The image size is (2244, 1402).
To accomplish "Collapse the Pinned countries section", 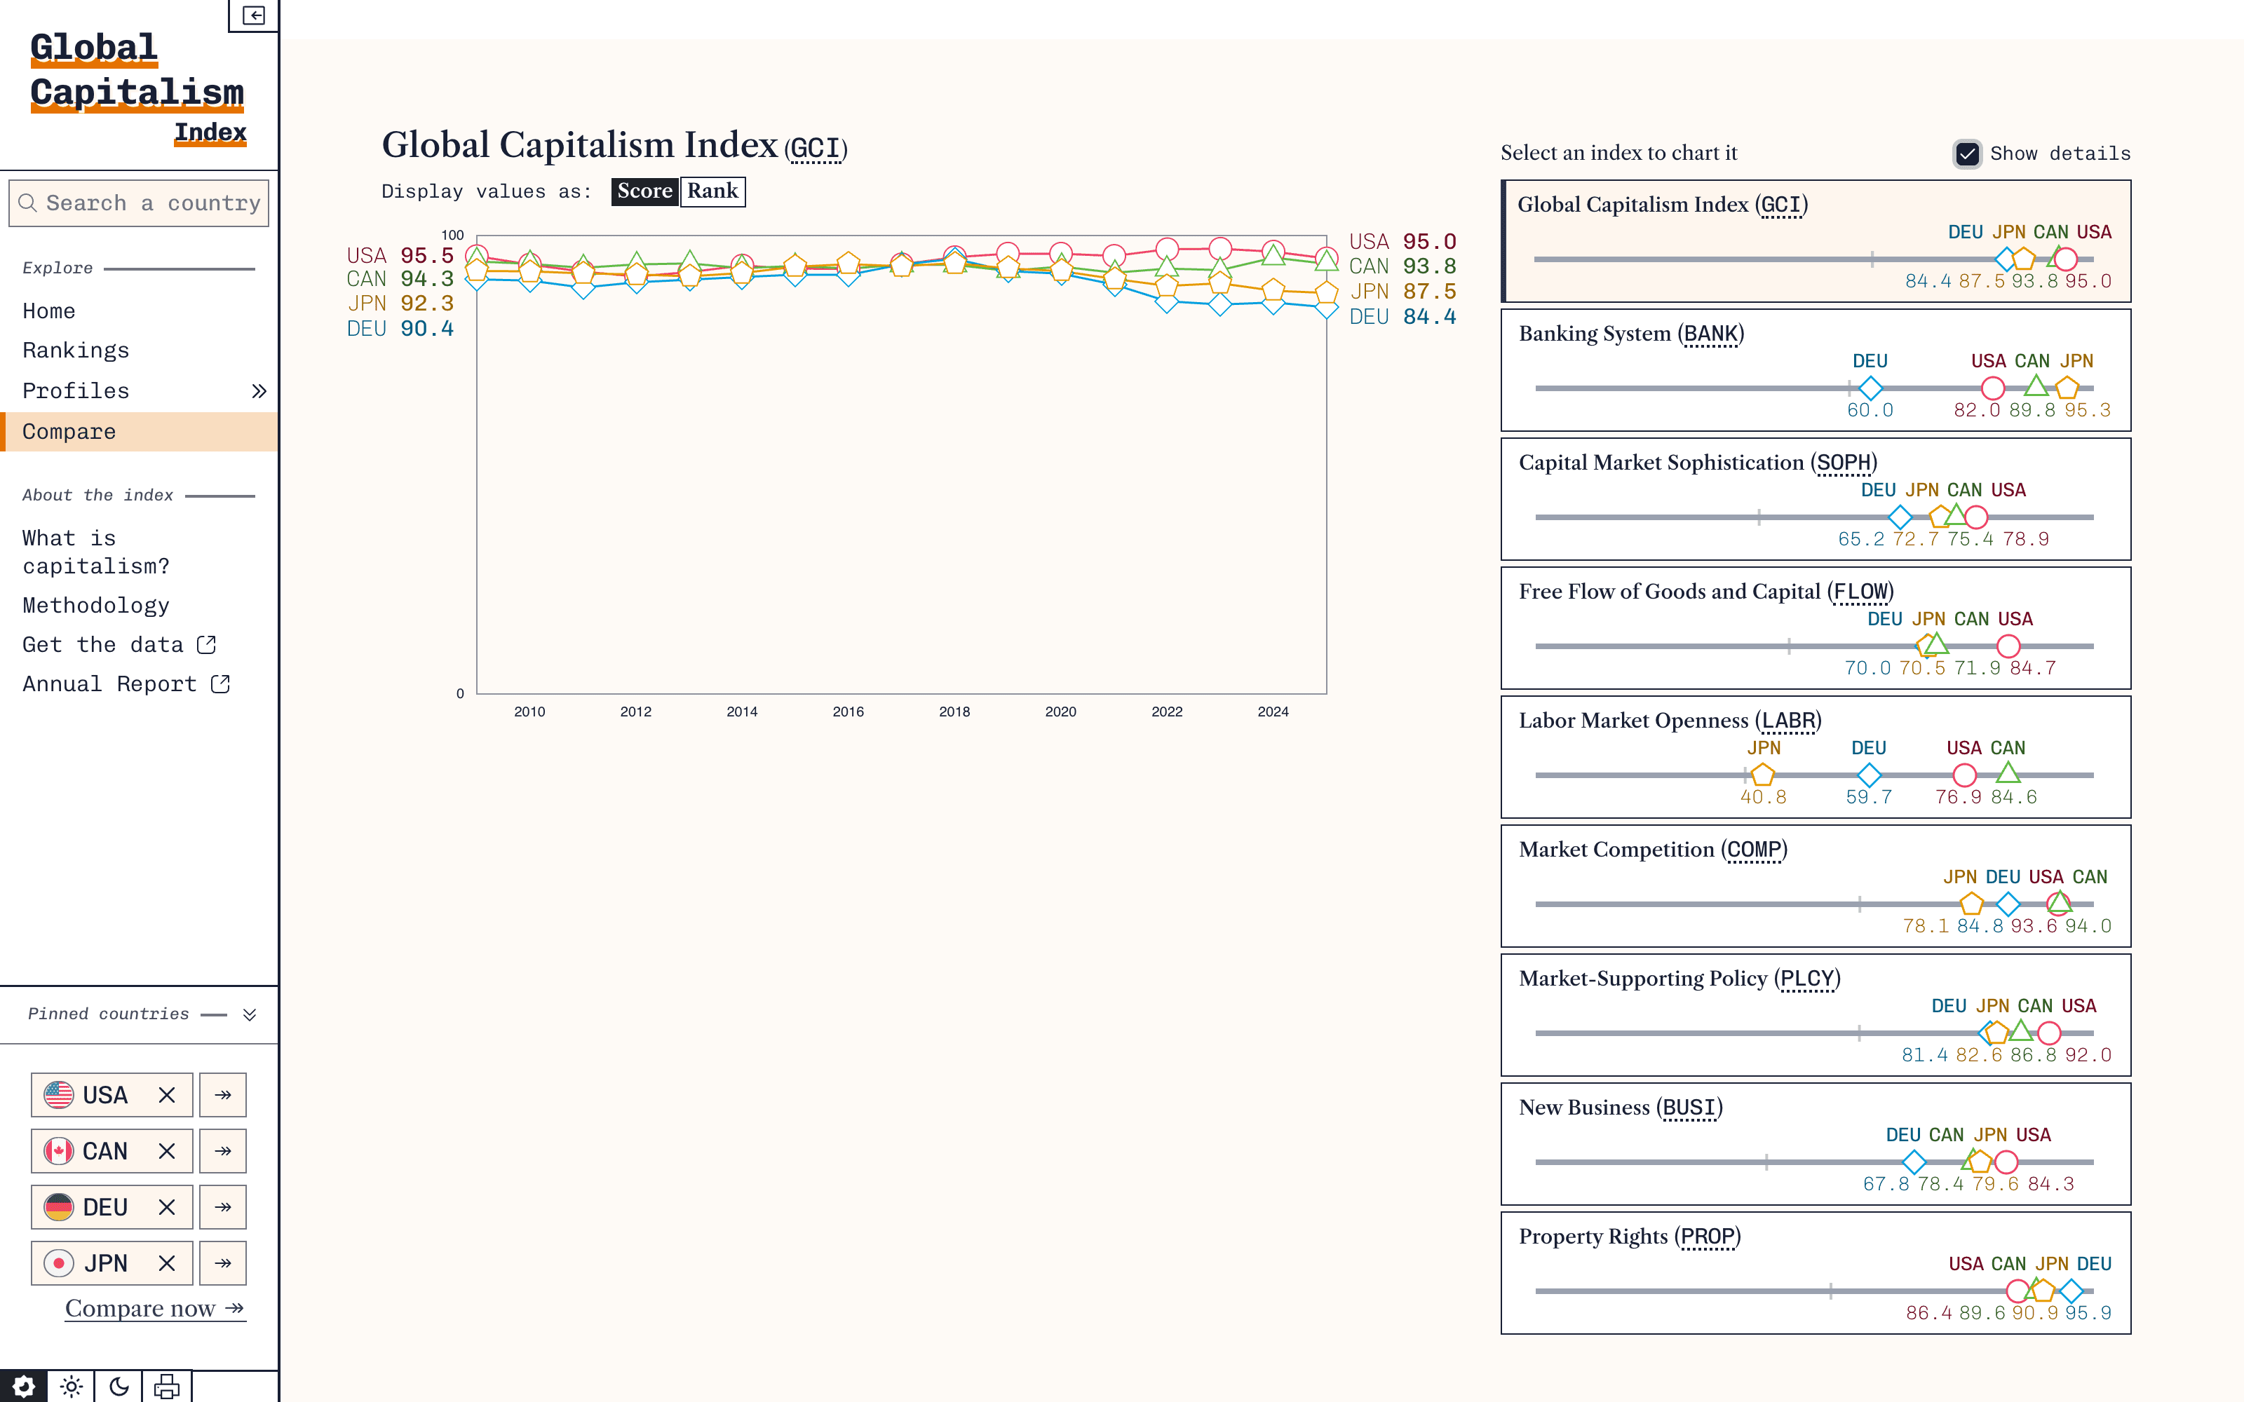I will click(250, 1014).
